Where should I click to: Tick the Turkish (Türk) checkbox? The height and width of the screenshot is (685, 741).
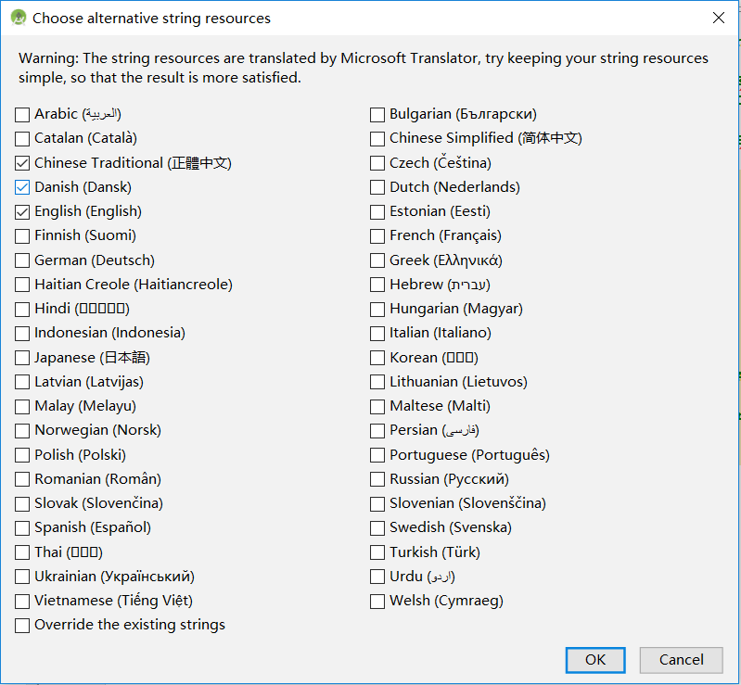(x=377, y=552)
